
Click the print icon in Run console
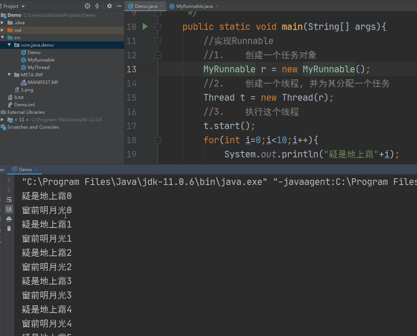[x=9, y=219]
